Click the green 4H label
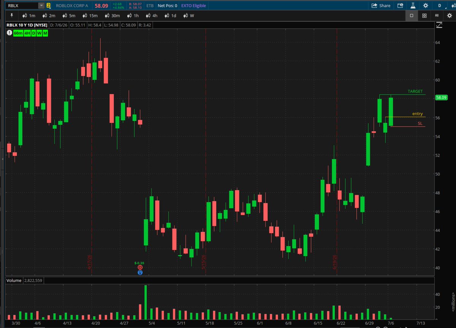456x328 pixels. tap(27, 33)
